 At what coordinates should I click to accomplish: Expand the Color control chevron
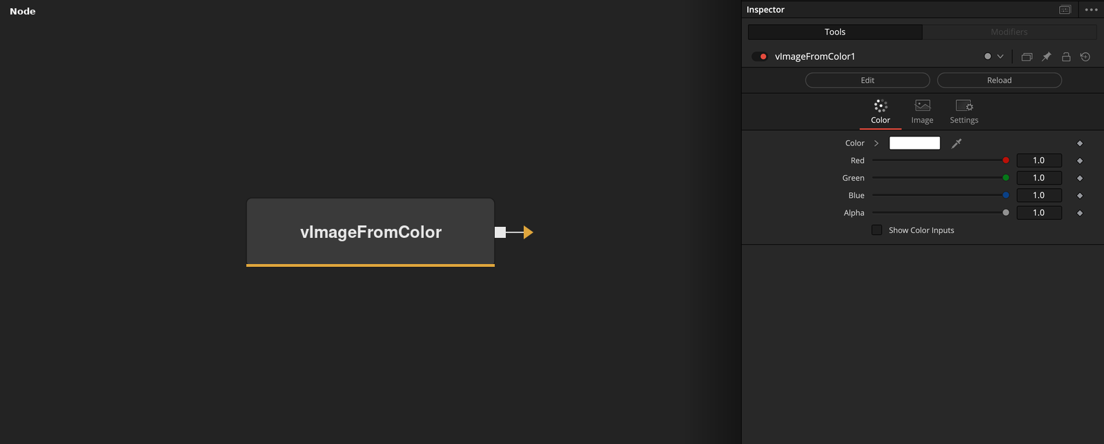(876, 143)
